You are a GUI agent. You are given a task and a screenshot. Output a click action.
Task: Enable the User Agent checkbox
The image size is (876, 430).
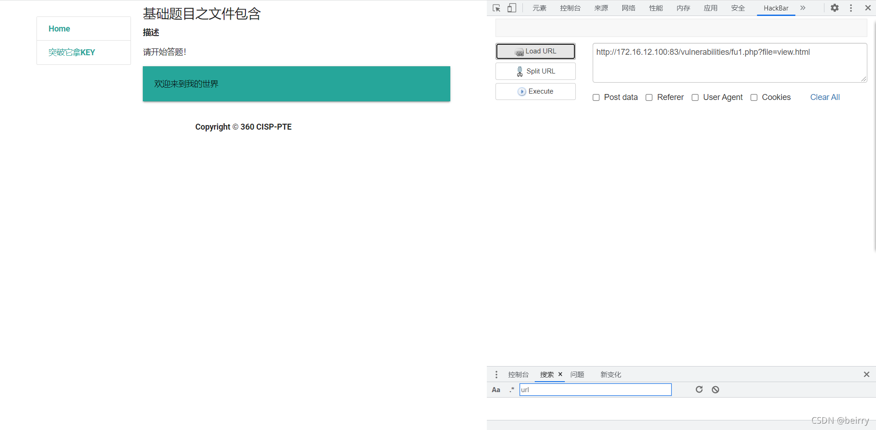(x=695, y=97)
